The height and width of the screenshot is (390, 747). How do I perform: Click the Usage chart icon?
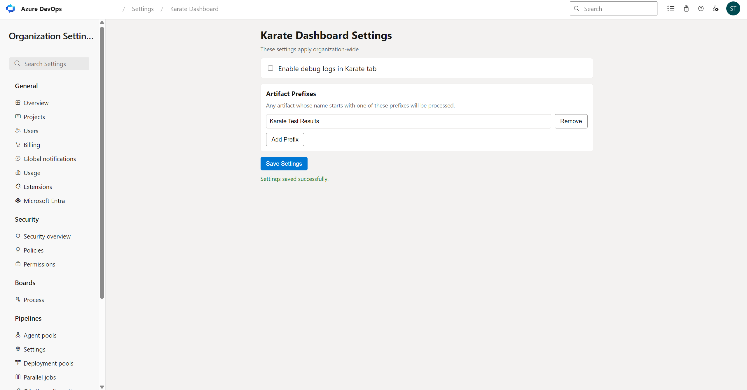point(18,172)
